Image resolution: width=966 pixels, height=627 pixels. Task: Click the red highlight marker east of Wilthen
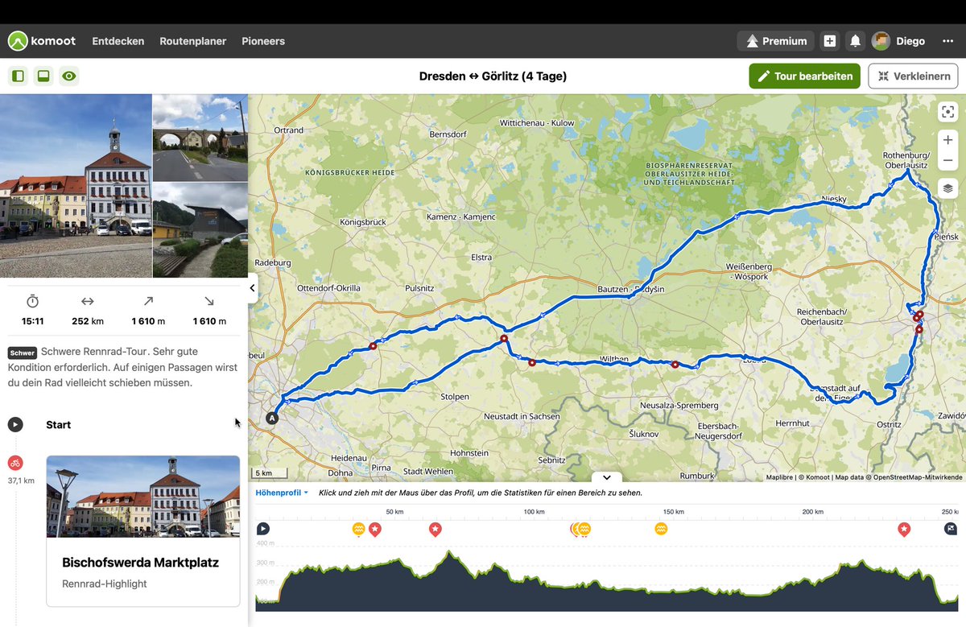pyautogui.click(x=675, y=365)
